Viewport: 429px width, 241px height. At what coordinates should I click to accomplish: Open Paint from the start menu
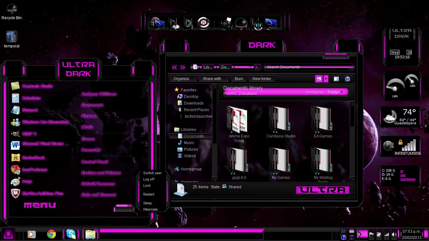click(21, 182)
